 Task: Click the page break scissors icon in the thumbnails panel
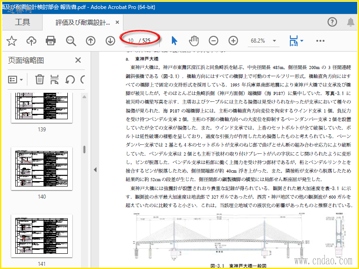coord(54,80)
